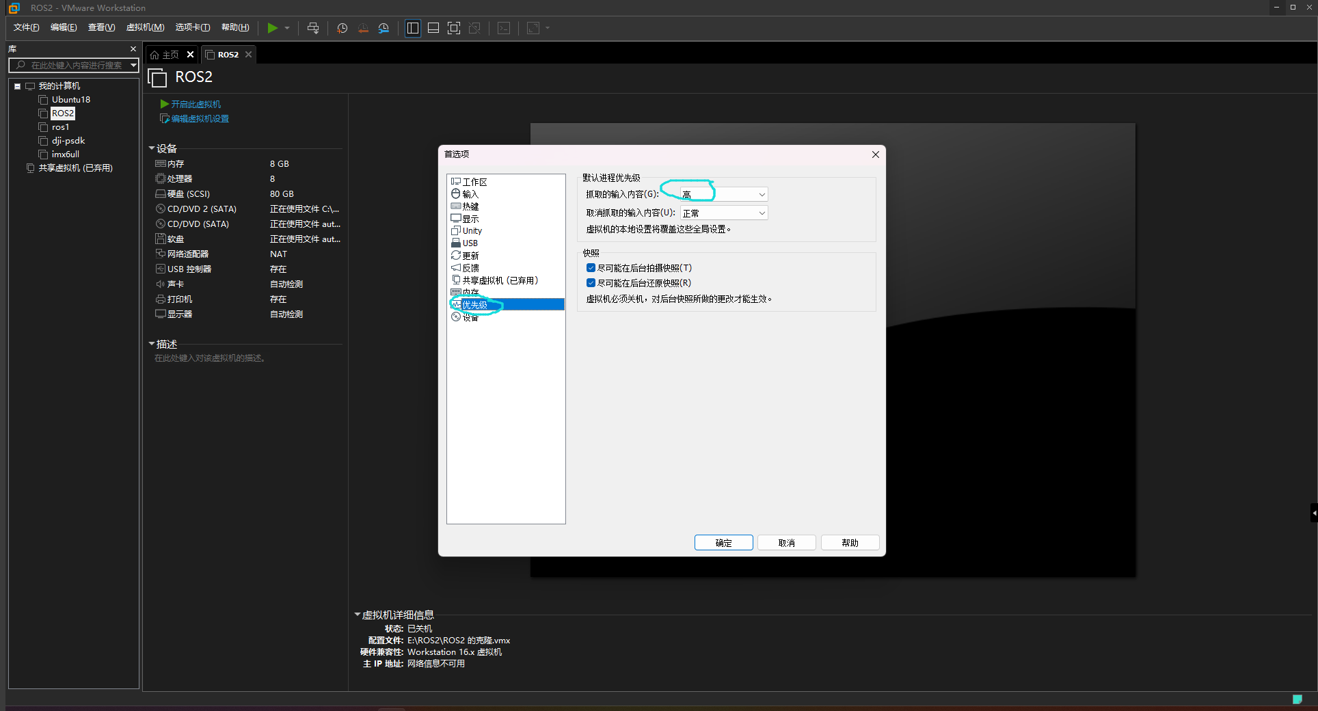1318x711 pixels.
Task: Open the 帮助(H) menu
Action: (235, 27)
